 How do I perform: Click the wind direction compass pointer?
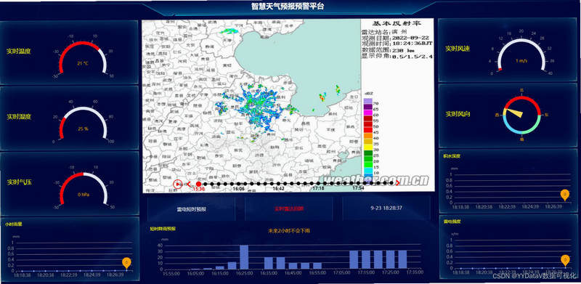coord(514,113)
